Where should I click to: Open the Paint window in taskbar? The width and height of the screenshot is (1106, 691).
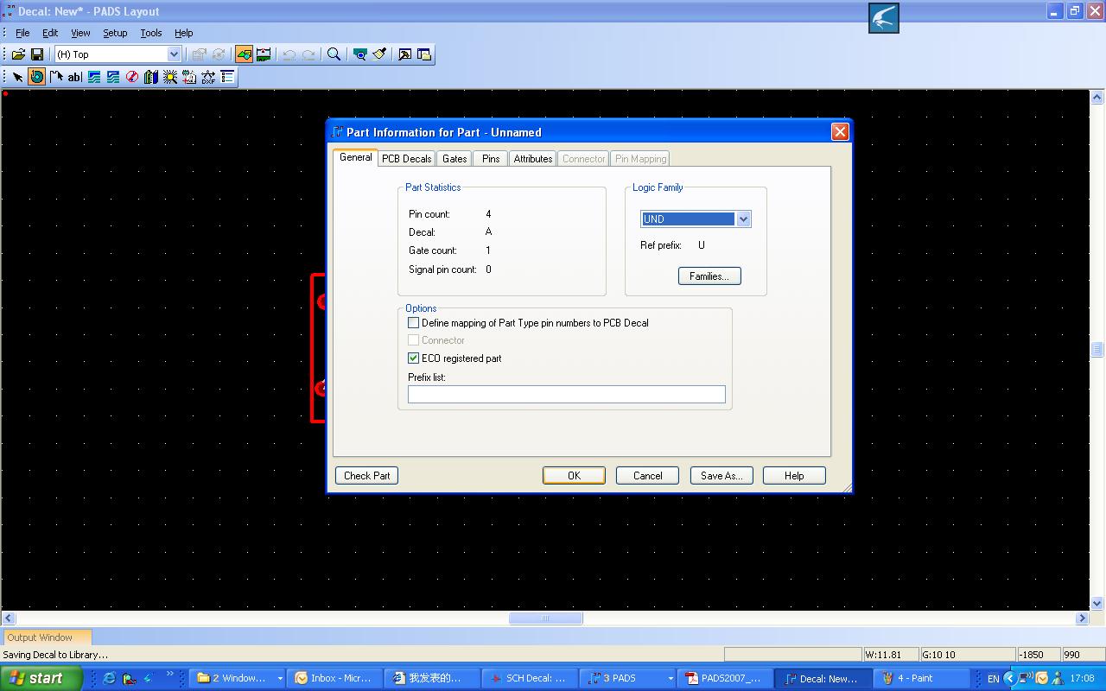pyautogui.click(x=914, y=678)
